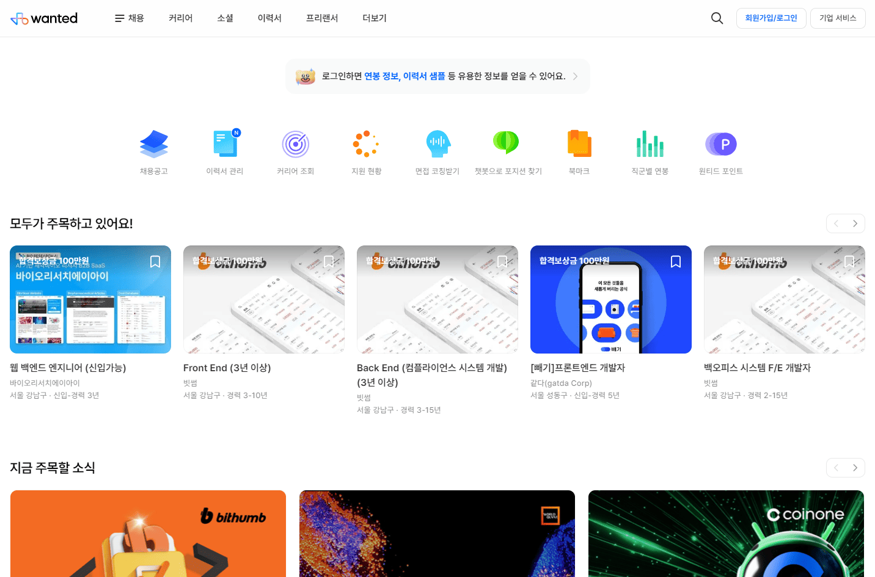
Task: Bookmark the 백오피스 시스템 F/E 개발자 card
Action: [849, 261]
